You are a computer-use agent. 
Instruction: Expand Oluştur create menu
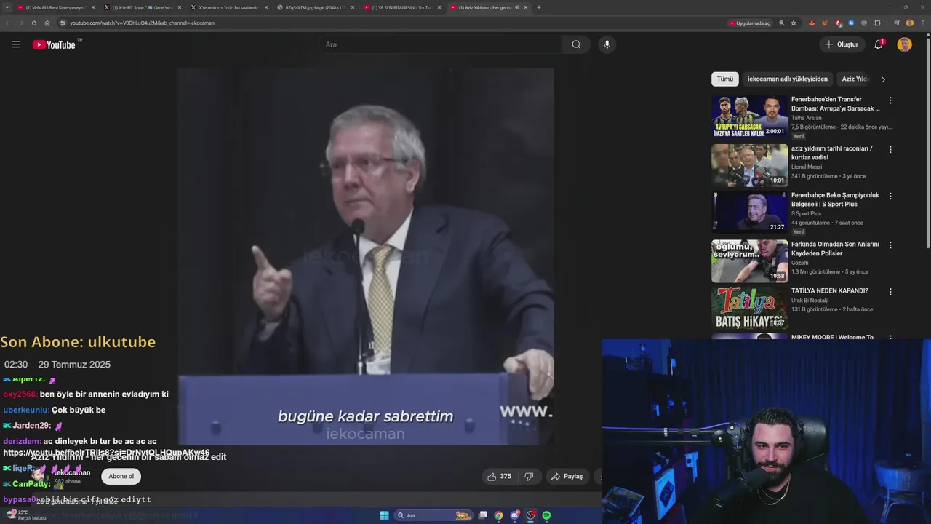[x=842, y=44]
